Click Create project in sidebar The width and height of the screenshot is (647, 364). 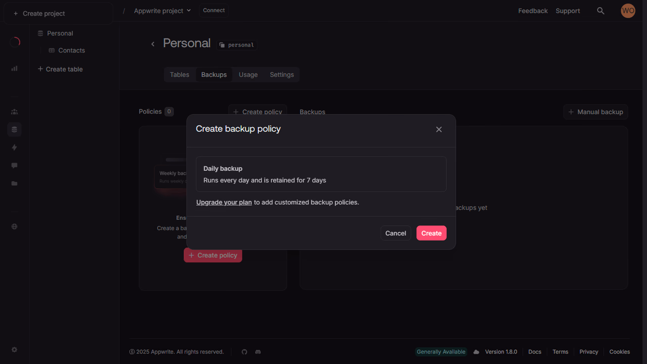58,14
